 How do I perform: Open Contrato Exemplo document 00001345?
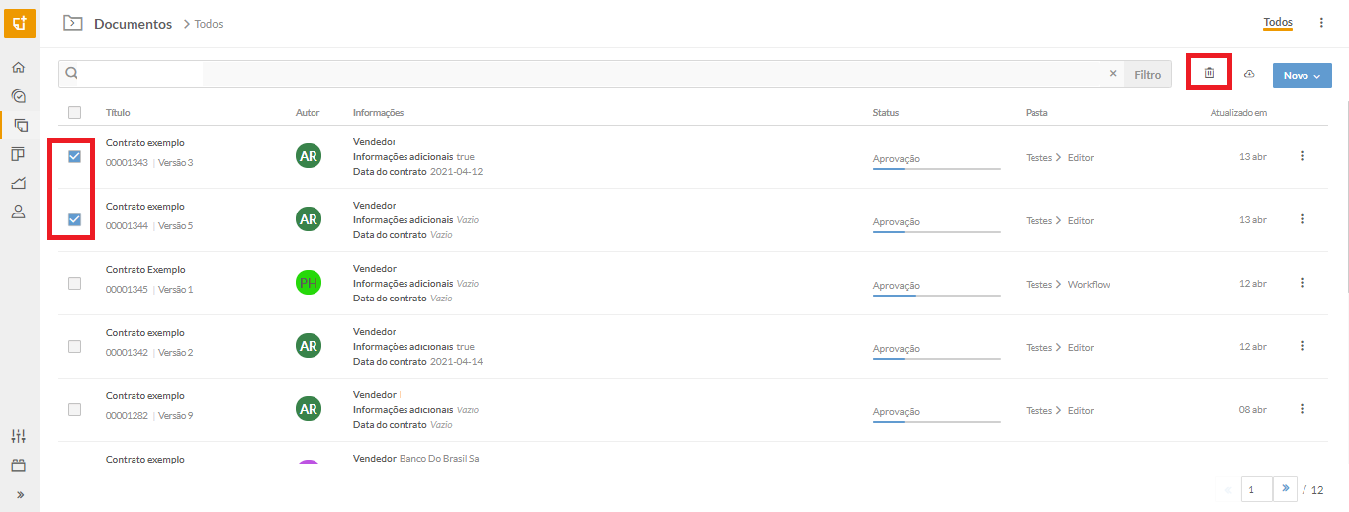click(145, 270)
